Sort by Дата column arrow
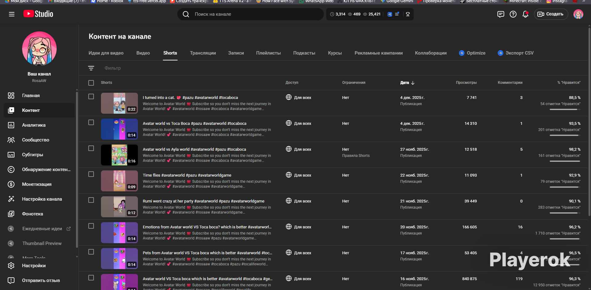 coord(413,83)
